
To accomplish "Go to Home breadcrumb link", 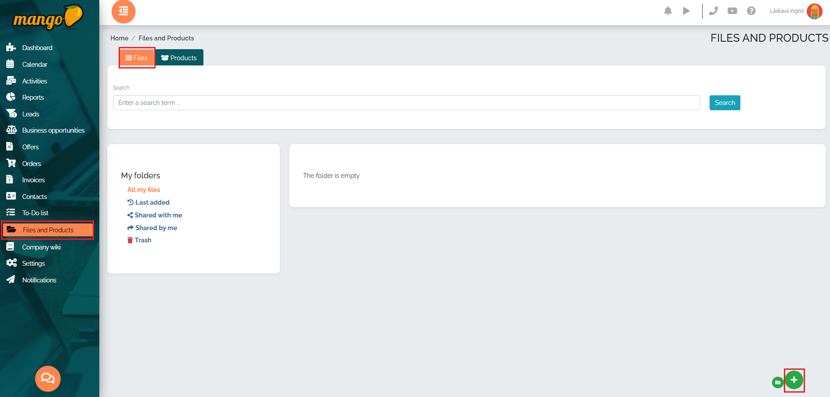I will click(x=120, y=38).
